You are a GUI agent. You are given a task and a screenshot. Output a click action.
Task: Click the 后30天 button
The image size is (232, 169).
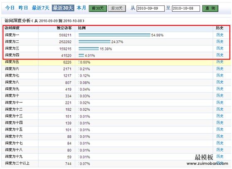tap(117, 8)
